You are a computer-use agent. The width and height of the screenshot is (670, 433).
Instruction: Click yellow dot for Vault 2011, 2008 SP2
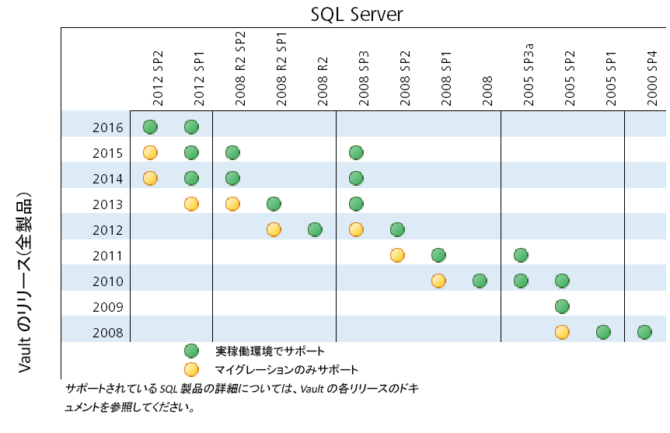pyautogui.click(x=397, y=255)
